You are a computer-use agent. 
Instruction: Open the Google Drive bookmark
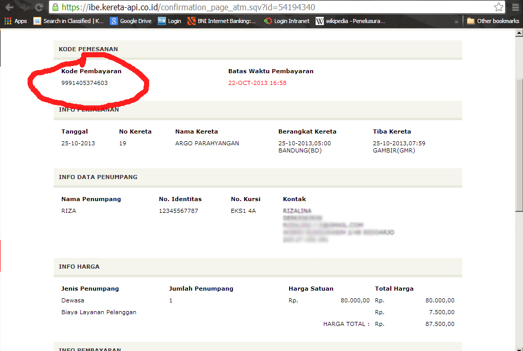[131, 21]
